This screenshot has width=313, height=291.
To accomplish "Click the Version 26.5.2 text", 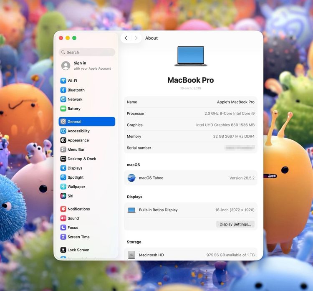I will 242,178.
